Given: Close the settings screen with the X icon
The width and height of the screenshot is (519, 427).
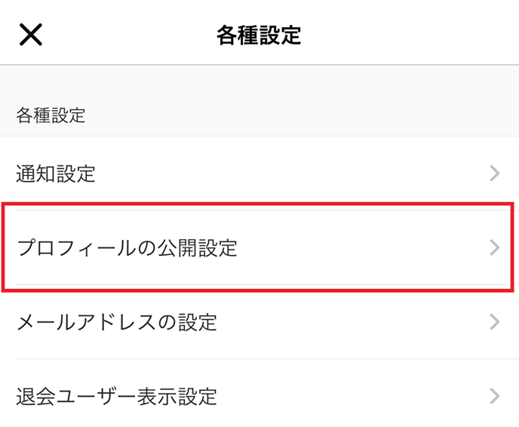Looking at the screenshot, I should coord(31,34).
